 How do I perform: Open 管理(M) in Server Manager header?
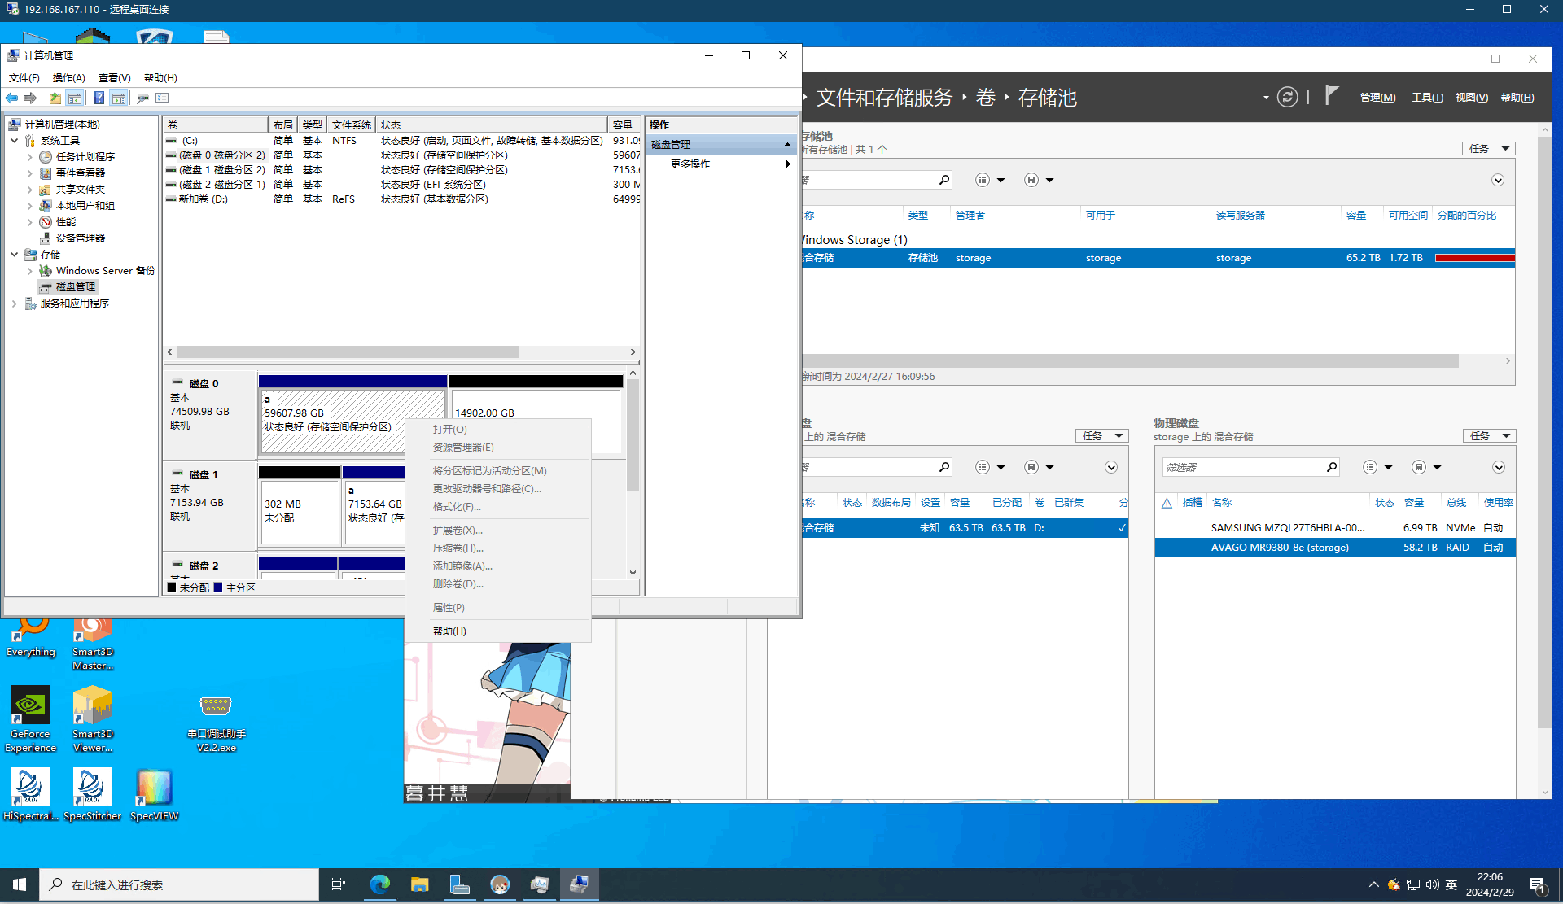[1377, 98]
